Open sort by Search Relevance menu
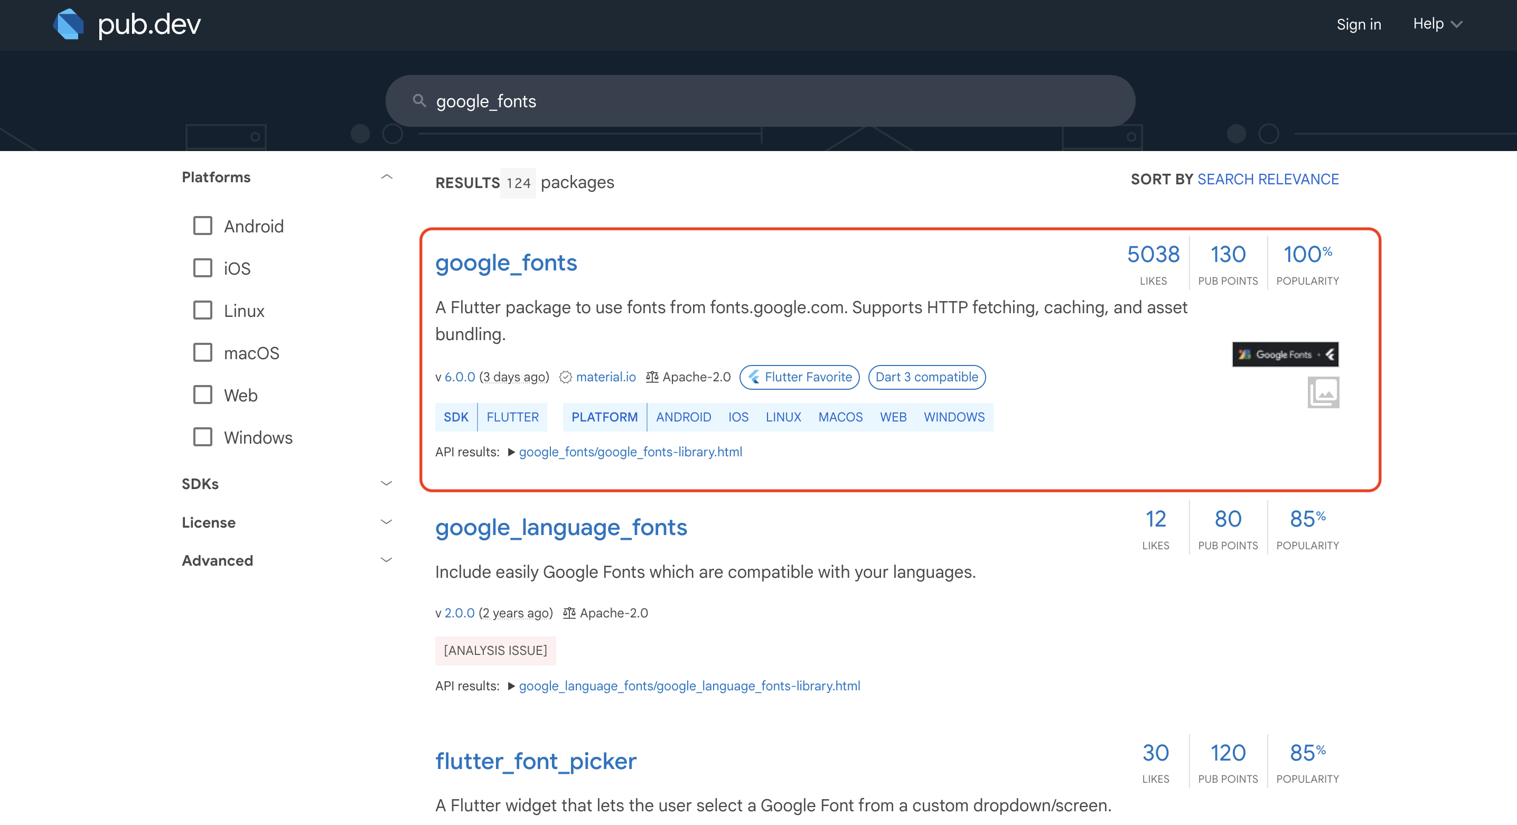The image size is (1517, 825). [1267, 179]
